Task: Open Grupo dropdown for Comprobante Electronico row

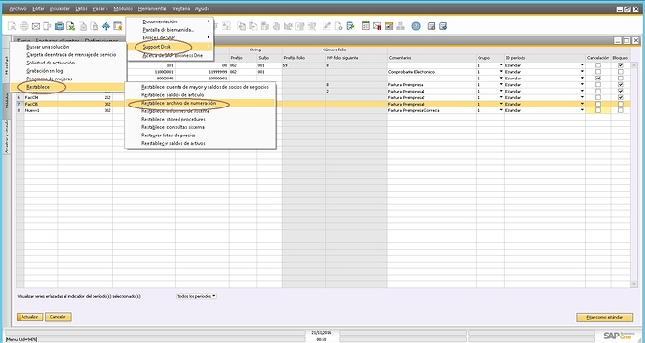Action: (501, 72)
